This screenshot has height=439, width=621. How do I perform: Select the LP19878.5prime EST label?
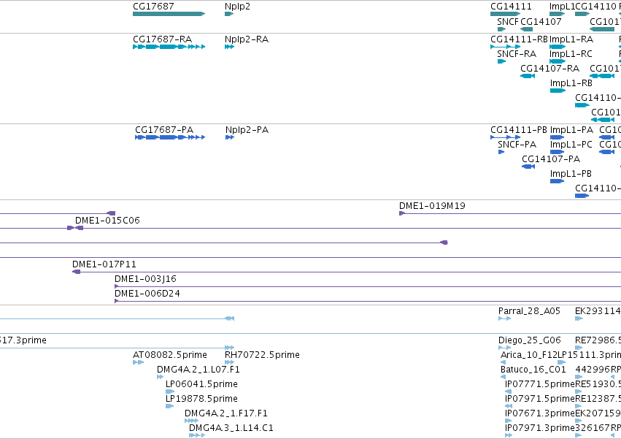(x=201, y=399)
